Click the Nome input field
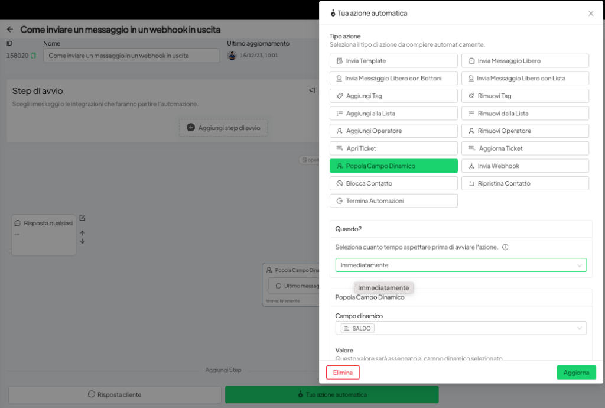 131,56
